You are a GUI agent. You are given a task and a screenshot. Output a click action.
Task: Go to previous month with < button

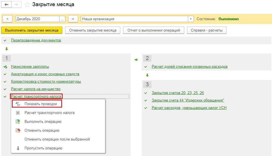click(x=7, y=19)
